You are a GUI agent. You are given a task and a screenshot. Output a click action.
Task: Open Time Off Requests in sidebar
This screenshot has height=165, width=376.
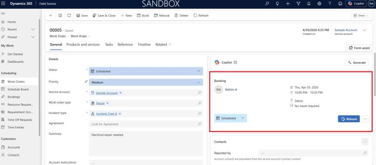(19, 120)
